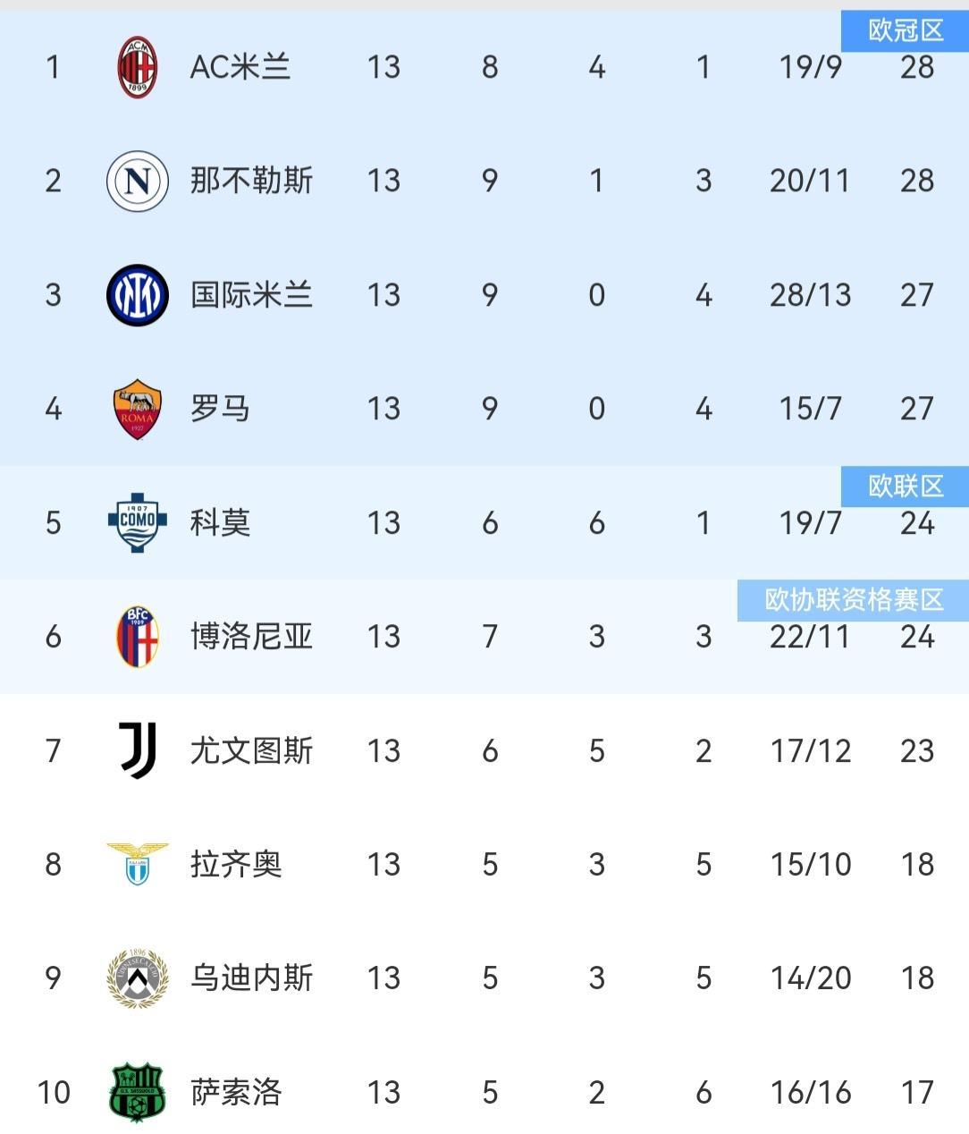Click the AC Milan club crest
The image size is (969, 1134).
coord(138,68)
